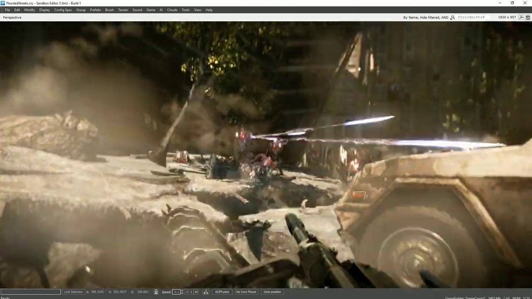Screen dimensions: 532x299
Task: Set camera speed to 10
Action: tap(196, 292)
